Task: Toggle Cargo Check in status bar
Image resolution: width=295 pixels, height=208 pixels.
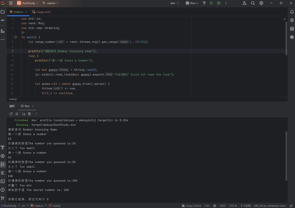Action: pyautogui.click(x=191, y=206)
